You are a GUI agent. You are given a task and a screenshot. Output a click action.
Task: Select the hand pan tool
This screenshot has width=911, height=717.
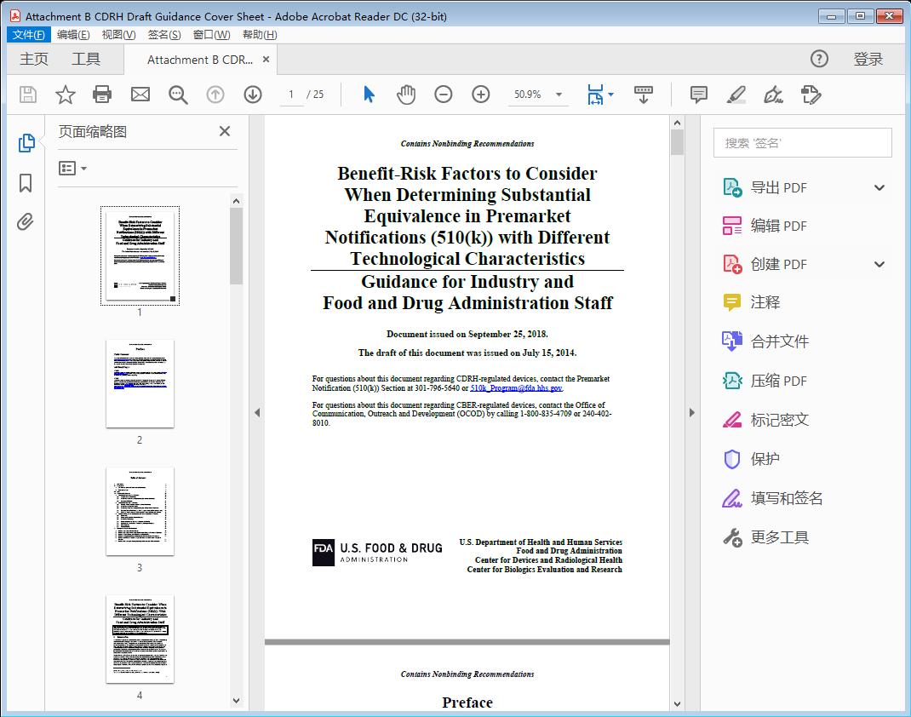[406, 95]
